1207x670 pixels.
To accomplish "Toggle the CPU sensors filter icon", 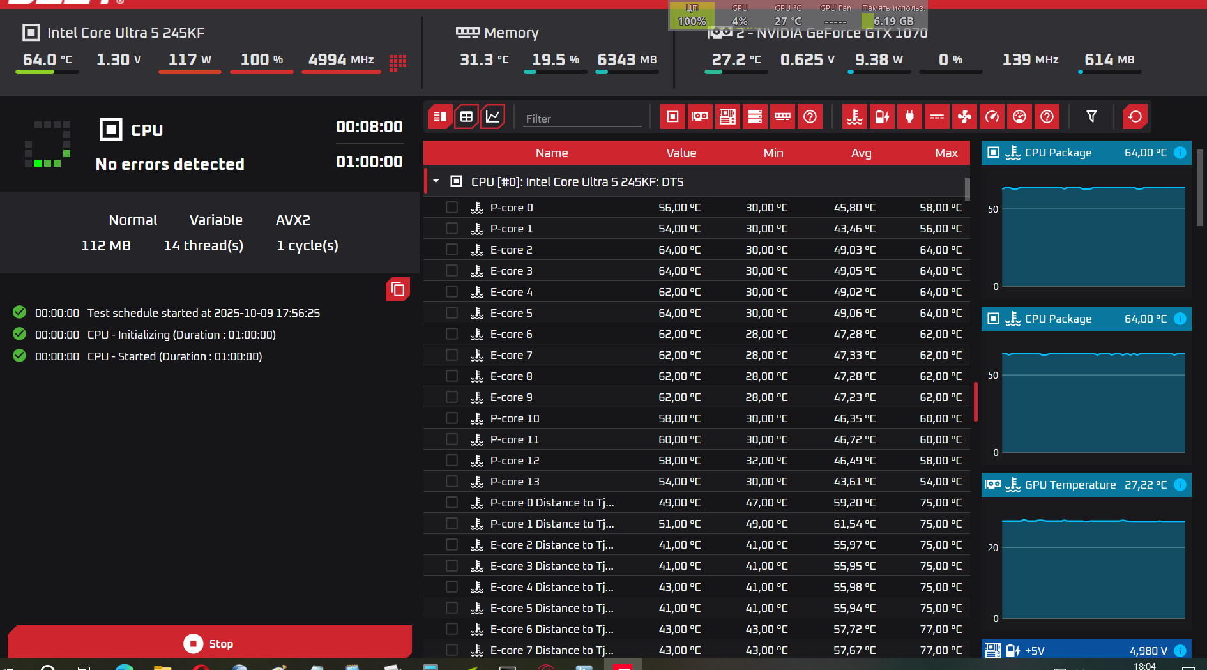I will click(672, 117).
